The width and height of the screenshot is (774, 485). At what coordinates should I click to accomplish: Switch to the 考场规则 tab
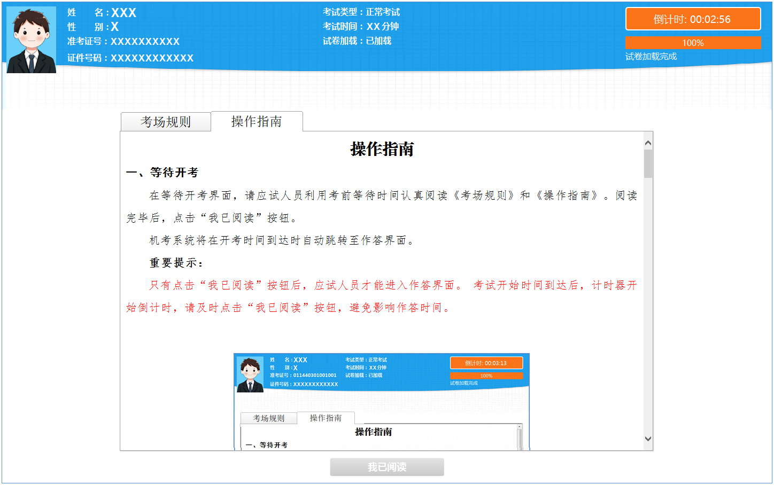click(166, 122)
